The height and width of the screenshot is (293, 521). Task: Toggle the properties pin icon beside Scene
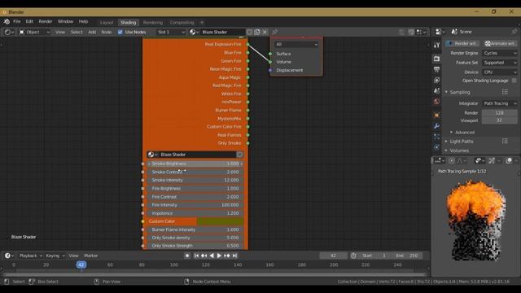514,32
